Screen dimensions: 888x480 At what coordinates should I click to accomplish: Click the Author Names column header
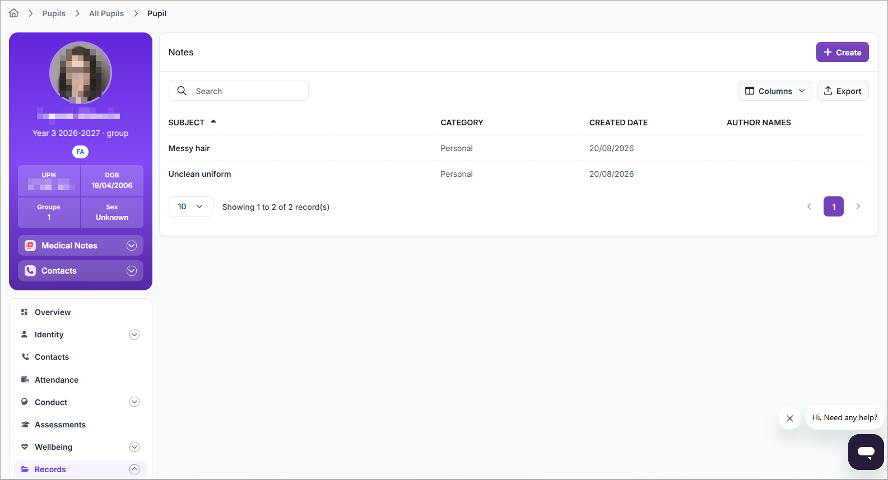(759, 123)
